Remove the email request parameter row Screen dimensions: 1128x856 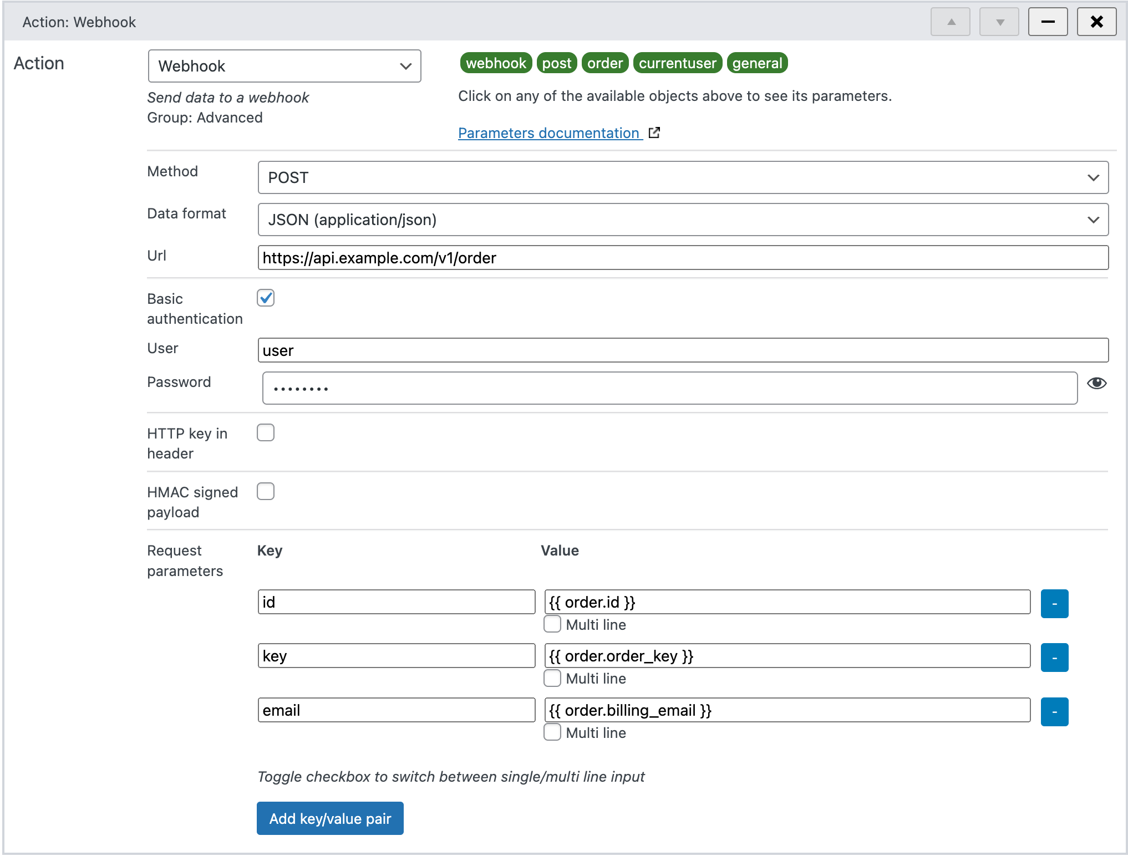coord(1054,712)
